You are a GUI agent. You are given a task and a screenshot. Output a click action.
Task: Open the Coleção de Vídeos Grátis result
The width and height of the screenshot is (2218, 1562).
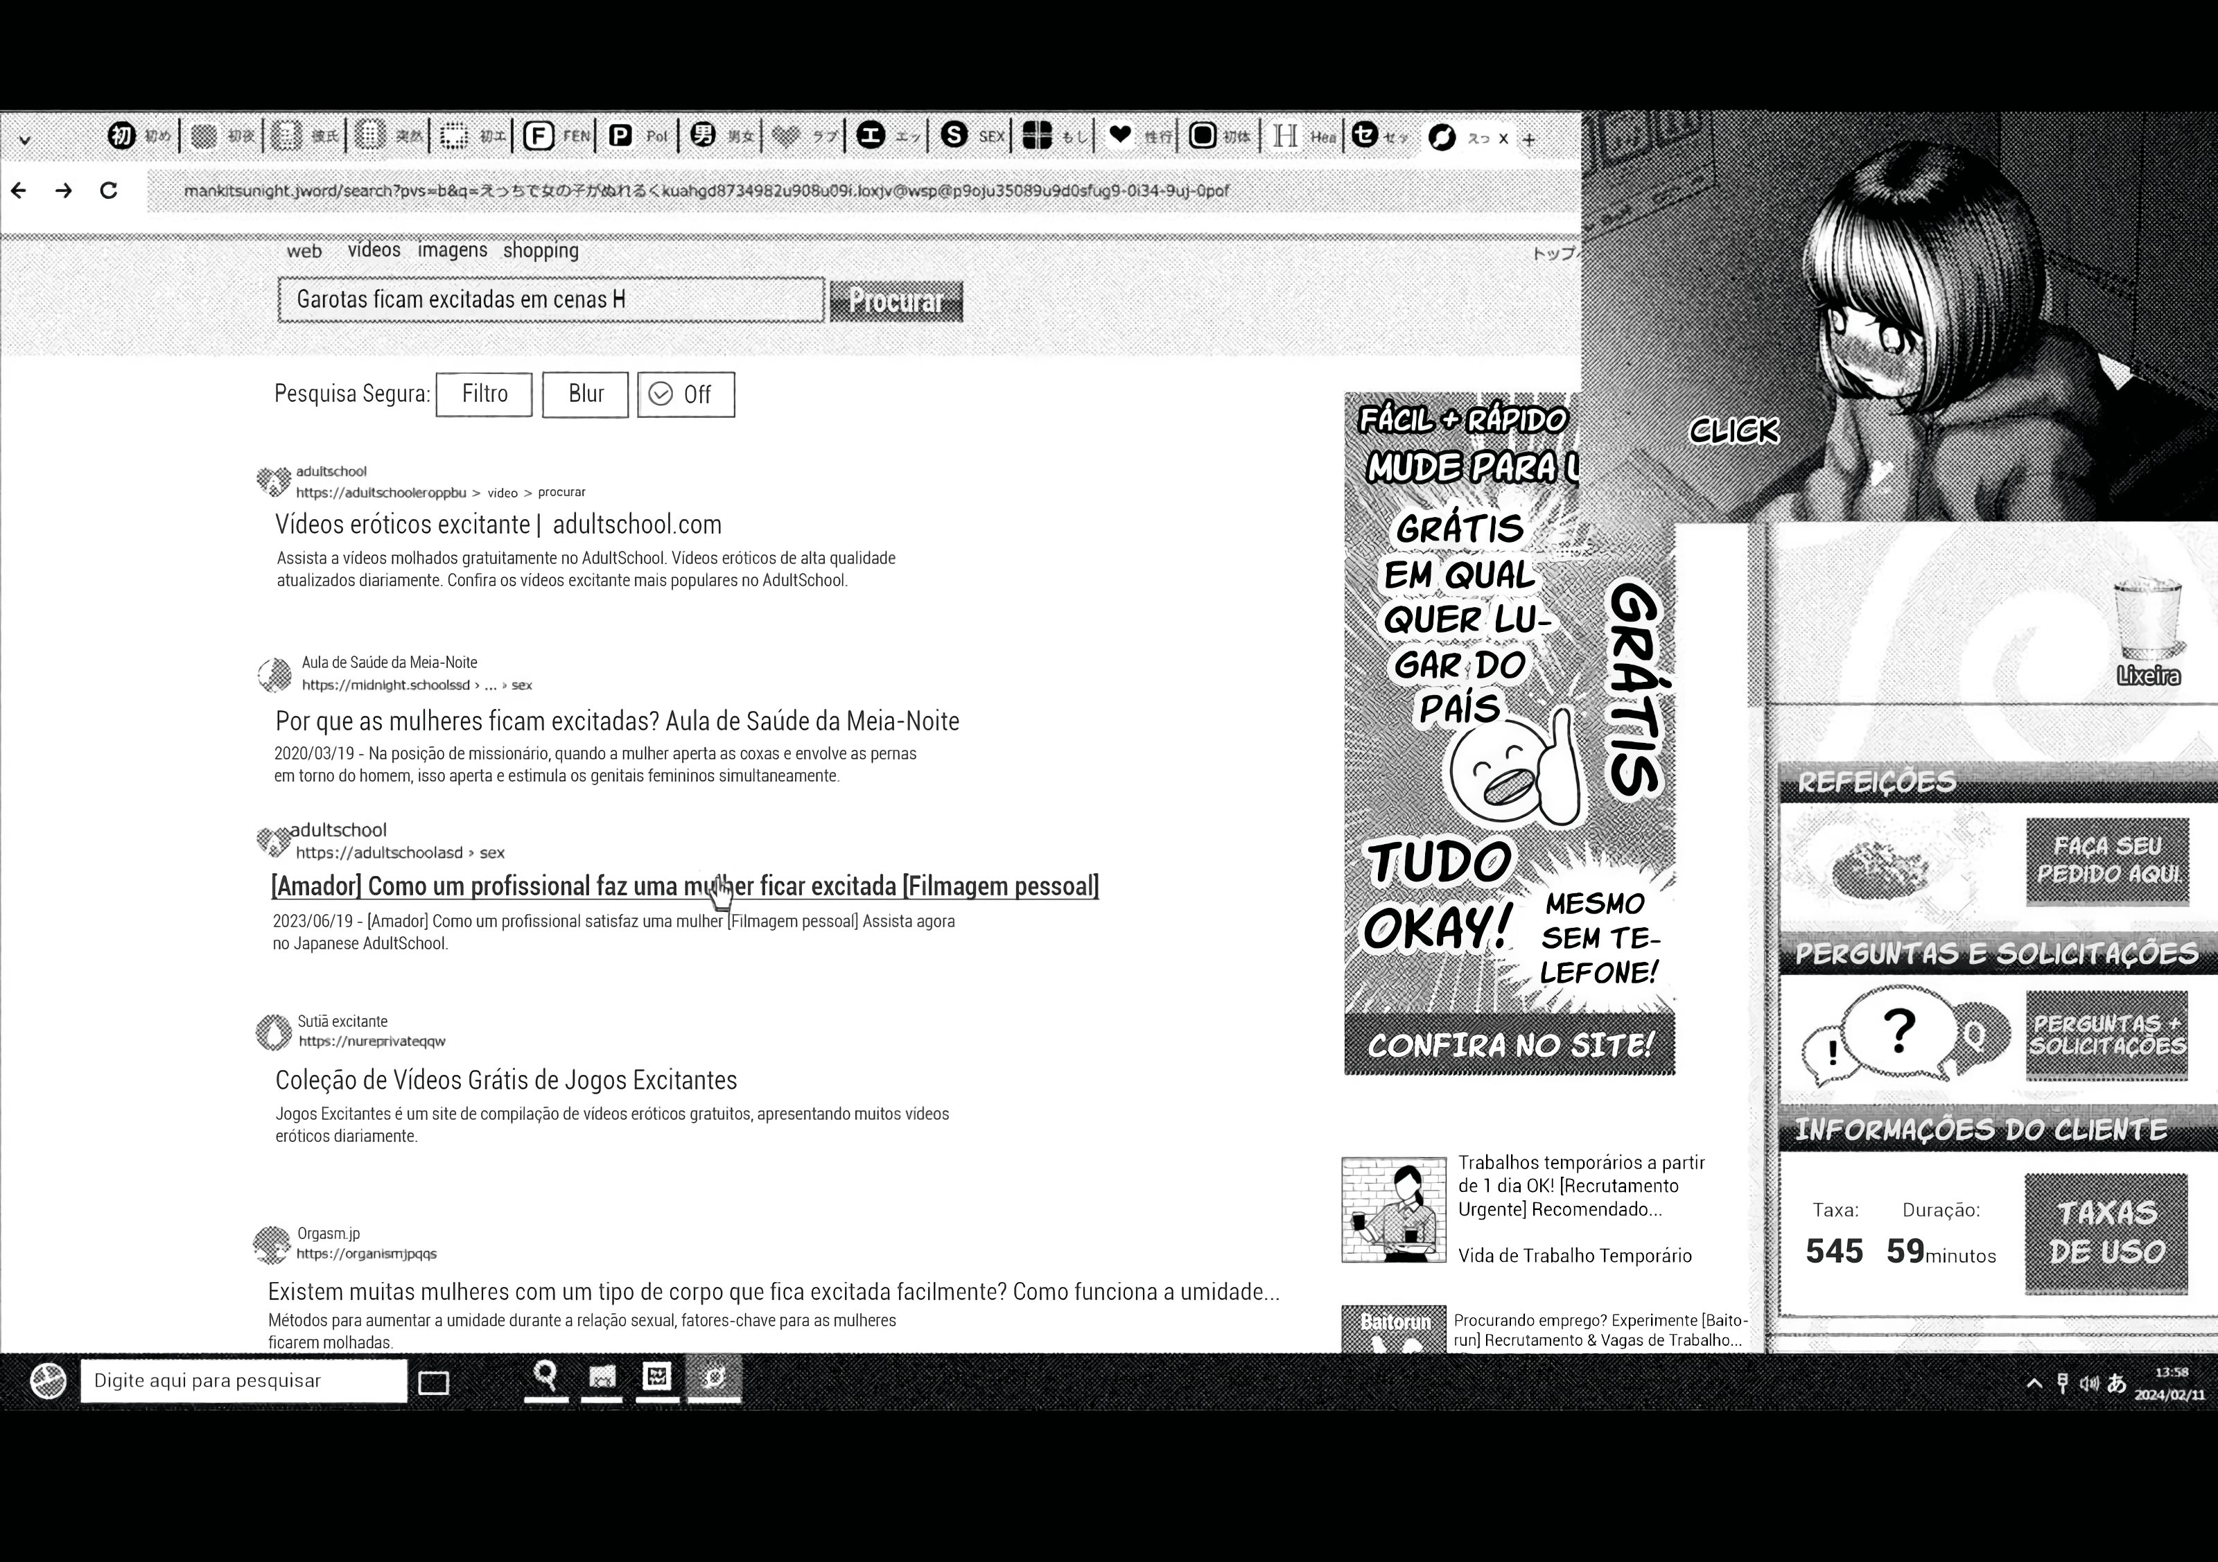click(506, 1080)
